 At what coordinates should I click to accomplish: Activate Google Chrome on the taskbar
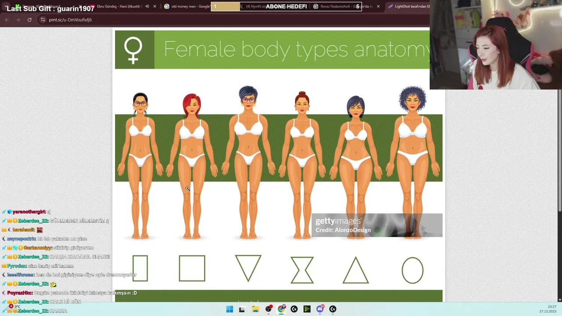tap(281, 309)
